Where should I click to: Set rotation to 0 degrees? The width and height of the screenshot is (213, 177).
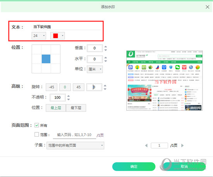65,87
